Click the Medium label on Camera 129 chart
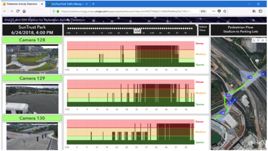Viewport: 268px width, 151px height. tap(201, 93)
